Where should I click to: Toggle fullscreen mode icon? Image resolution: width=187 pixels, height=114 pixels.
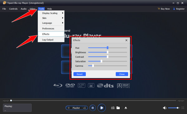click(x=183, y=108)
